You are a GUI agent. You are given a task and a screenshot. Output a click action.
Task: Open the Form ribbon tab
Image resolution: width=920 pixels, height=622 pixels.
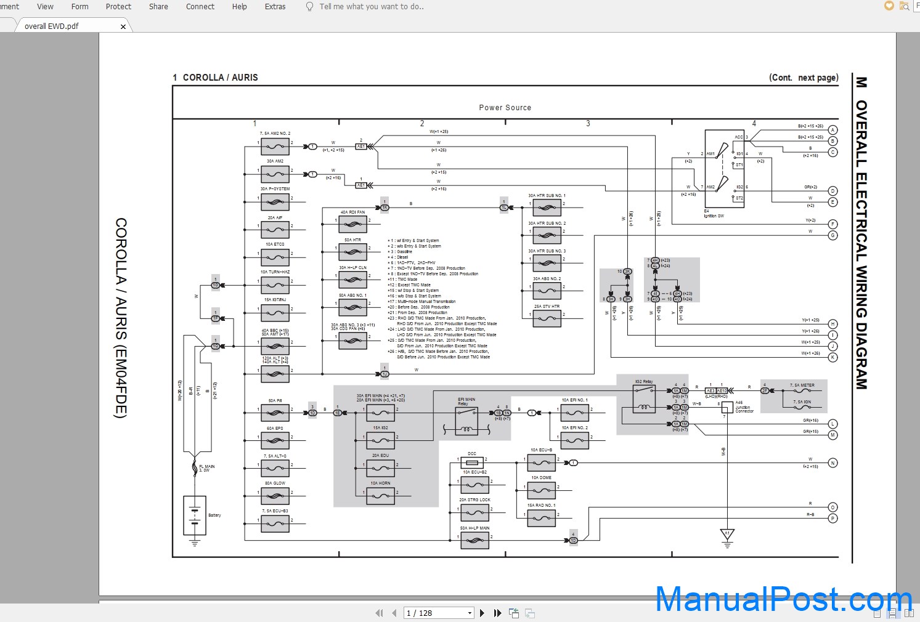(79, 7)
